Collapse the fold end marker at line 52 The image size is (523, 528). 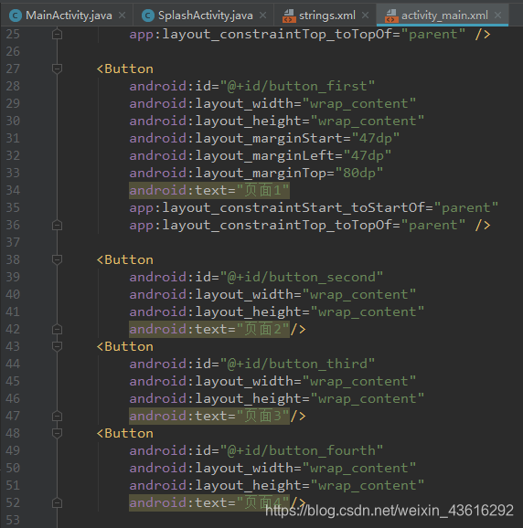(x=58, y=502)
